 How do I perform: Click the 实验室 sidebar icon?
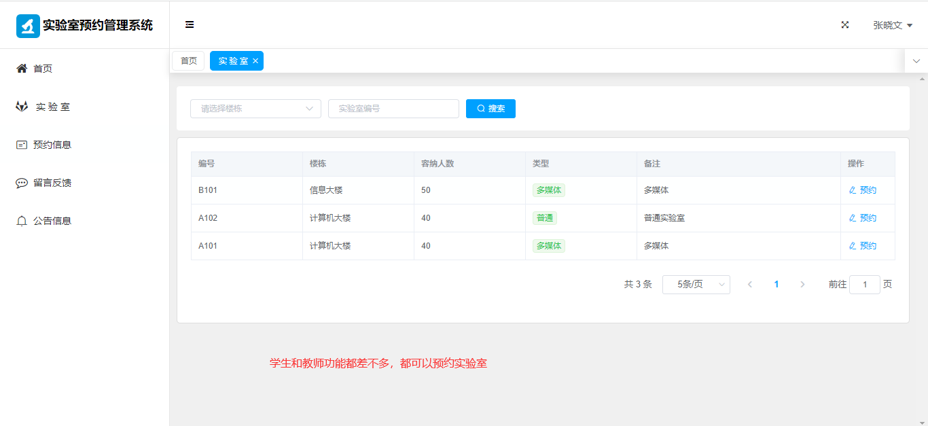pos(22,107)
